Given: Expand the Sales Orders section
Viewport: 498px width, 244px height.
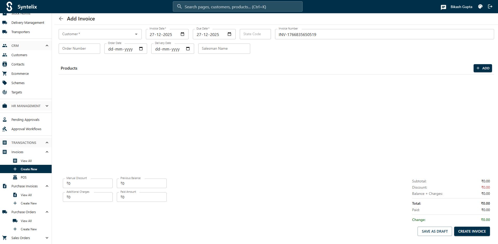Looking at the screenshot, I should 47,238.
